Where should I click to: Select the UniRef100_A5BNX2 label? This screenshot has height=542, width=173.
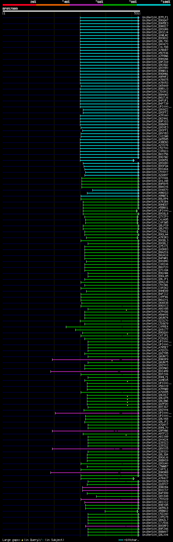point(155,511)
